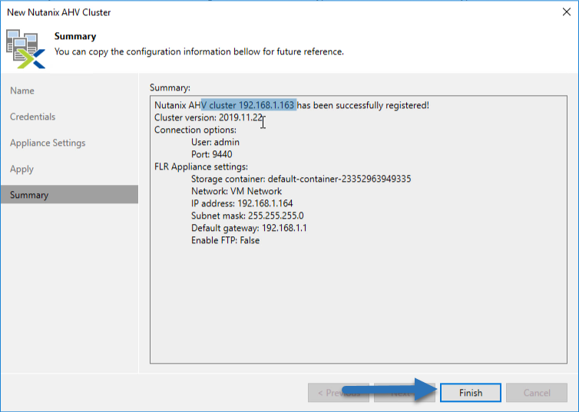
Task: Select the Credentials wizard step
Action: tap(32, 117)
